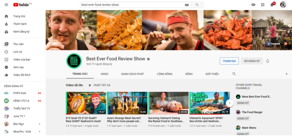The image size is (292, 136).
Task: Open THIẾU NHI TV channel avatar
Action: click(x=6, y=108)
